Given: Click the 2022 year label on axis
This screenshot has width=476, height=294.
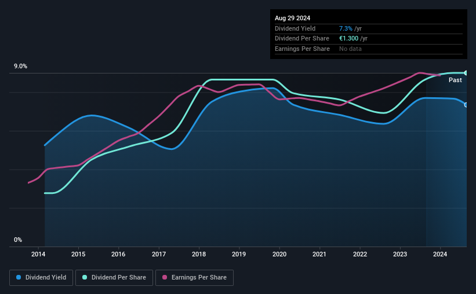Looking at the screenshot, I should coord(360,254).
